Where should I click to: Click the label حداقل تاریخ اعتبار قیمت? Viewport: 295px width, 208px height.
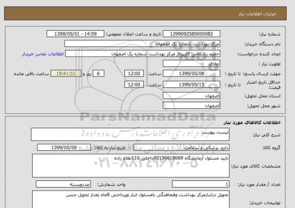pos(264,85)
